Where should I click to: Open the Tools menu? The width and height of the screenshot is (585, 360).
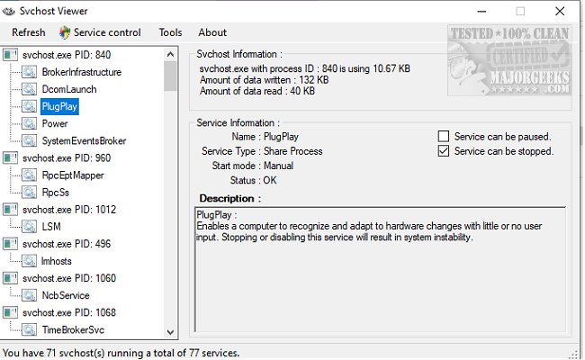(170, 32)
